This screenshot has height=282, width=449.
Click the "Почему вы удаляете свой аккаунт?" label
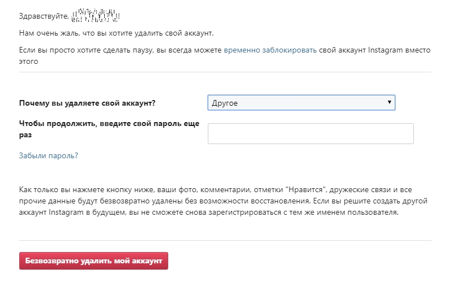[87, 103]
